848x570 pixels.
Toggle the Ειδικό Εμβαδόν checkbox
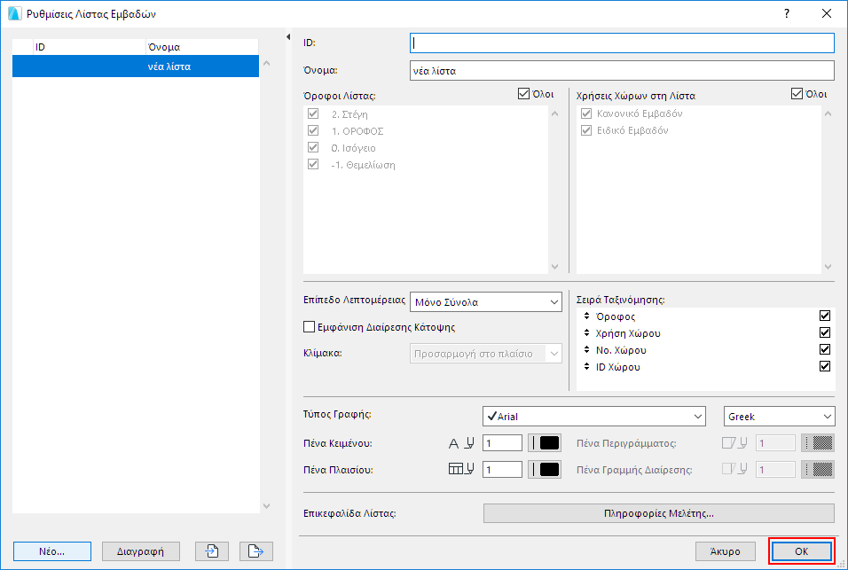pos(586,130)
